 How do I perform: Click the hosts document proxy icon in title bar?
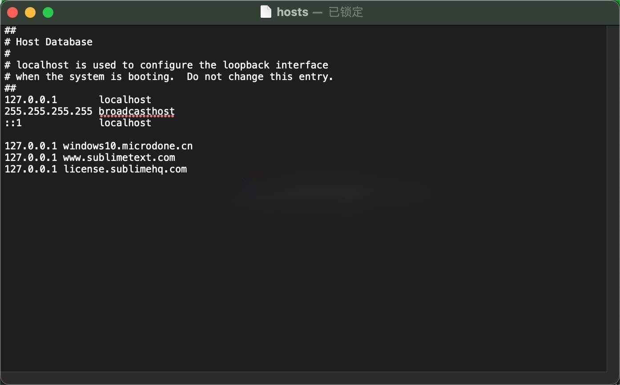pos(266,12)
